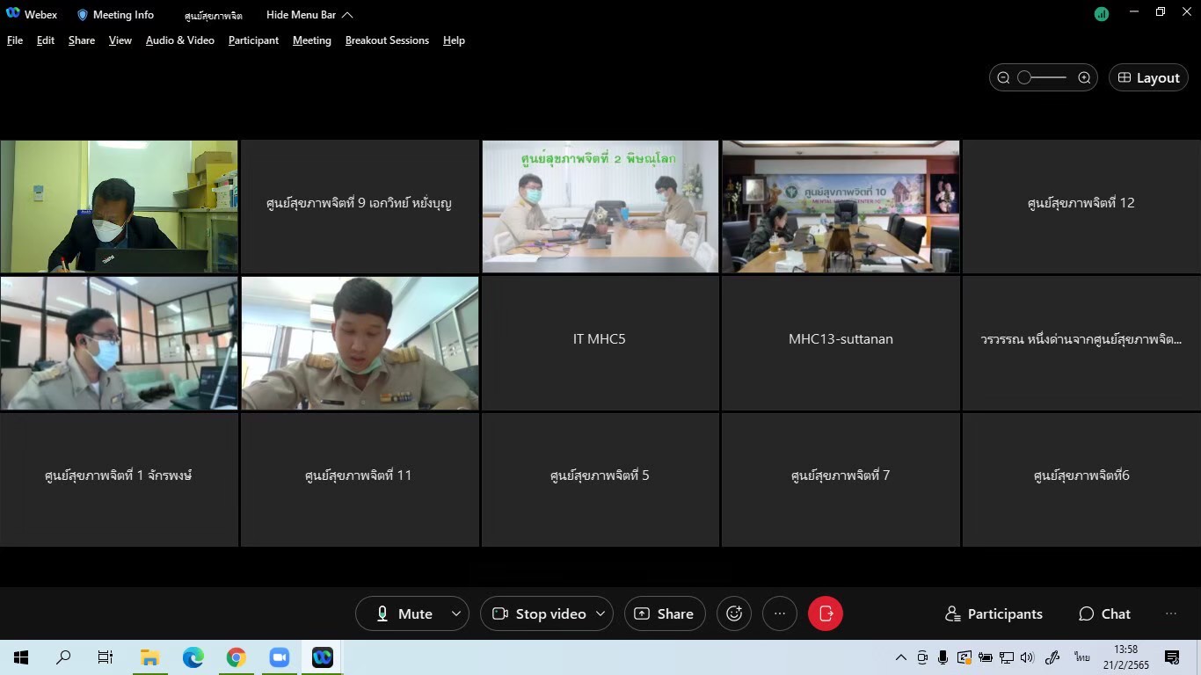
Task: Mute the microphone
Action: click(x=404, y=613)
